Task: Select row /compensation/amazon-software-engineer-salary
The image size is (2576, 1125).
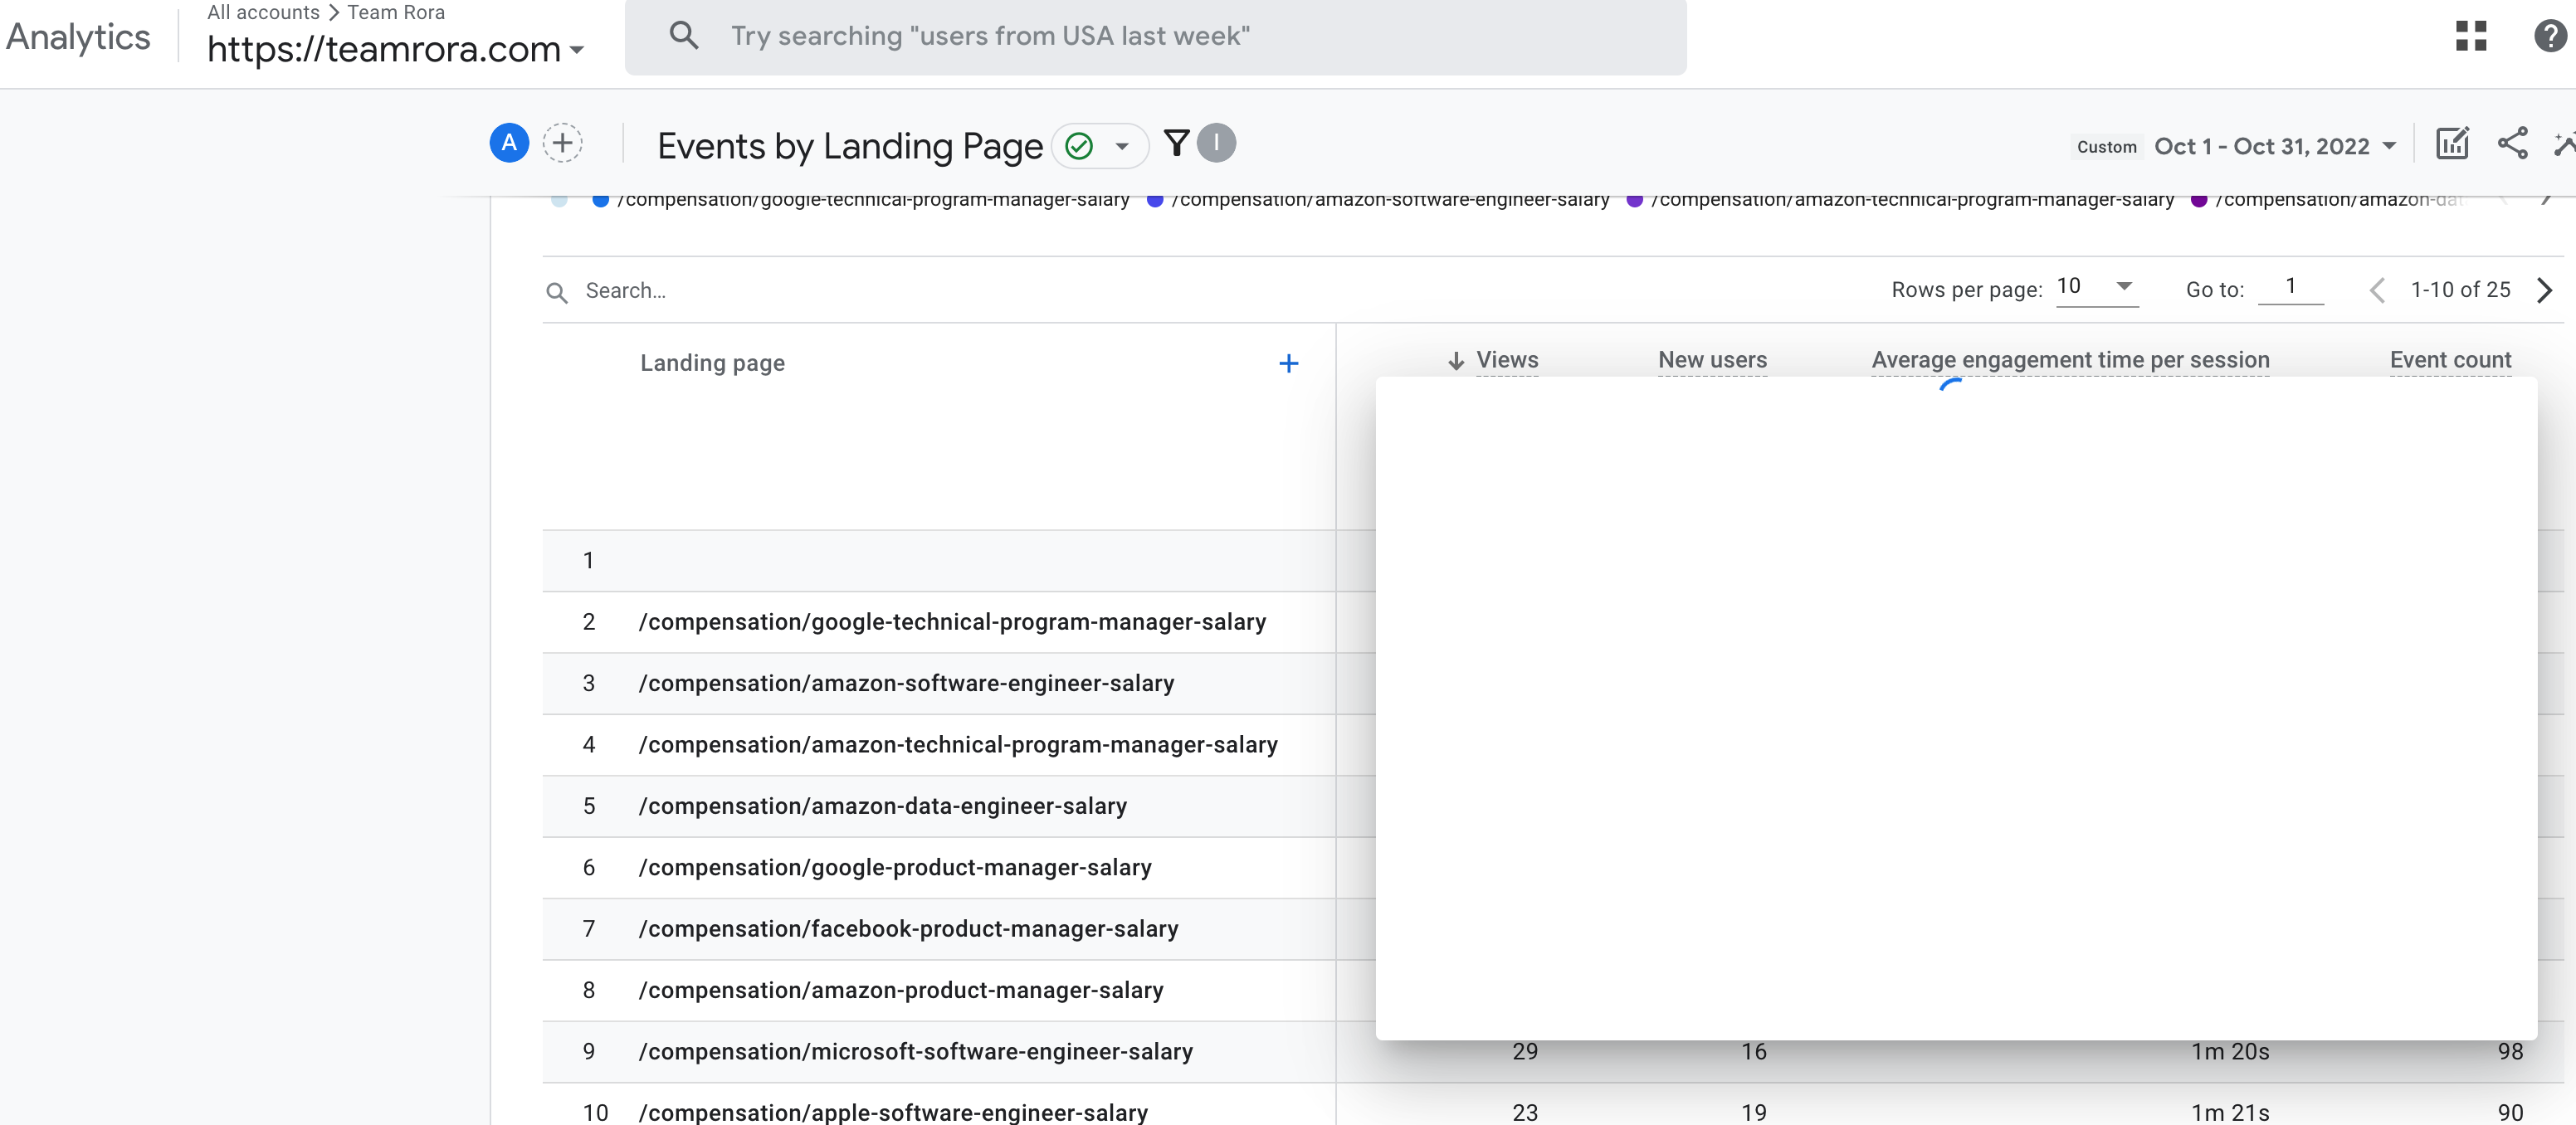Action: (906, 683)
